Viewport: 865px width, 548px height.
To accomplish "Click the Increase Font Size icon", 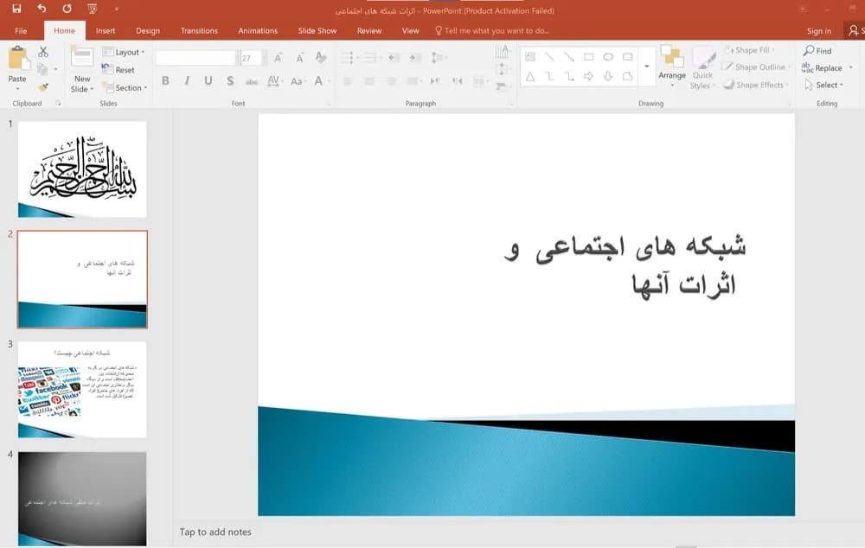I will [x=278, y=58].
